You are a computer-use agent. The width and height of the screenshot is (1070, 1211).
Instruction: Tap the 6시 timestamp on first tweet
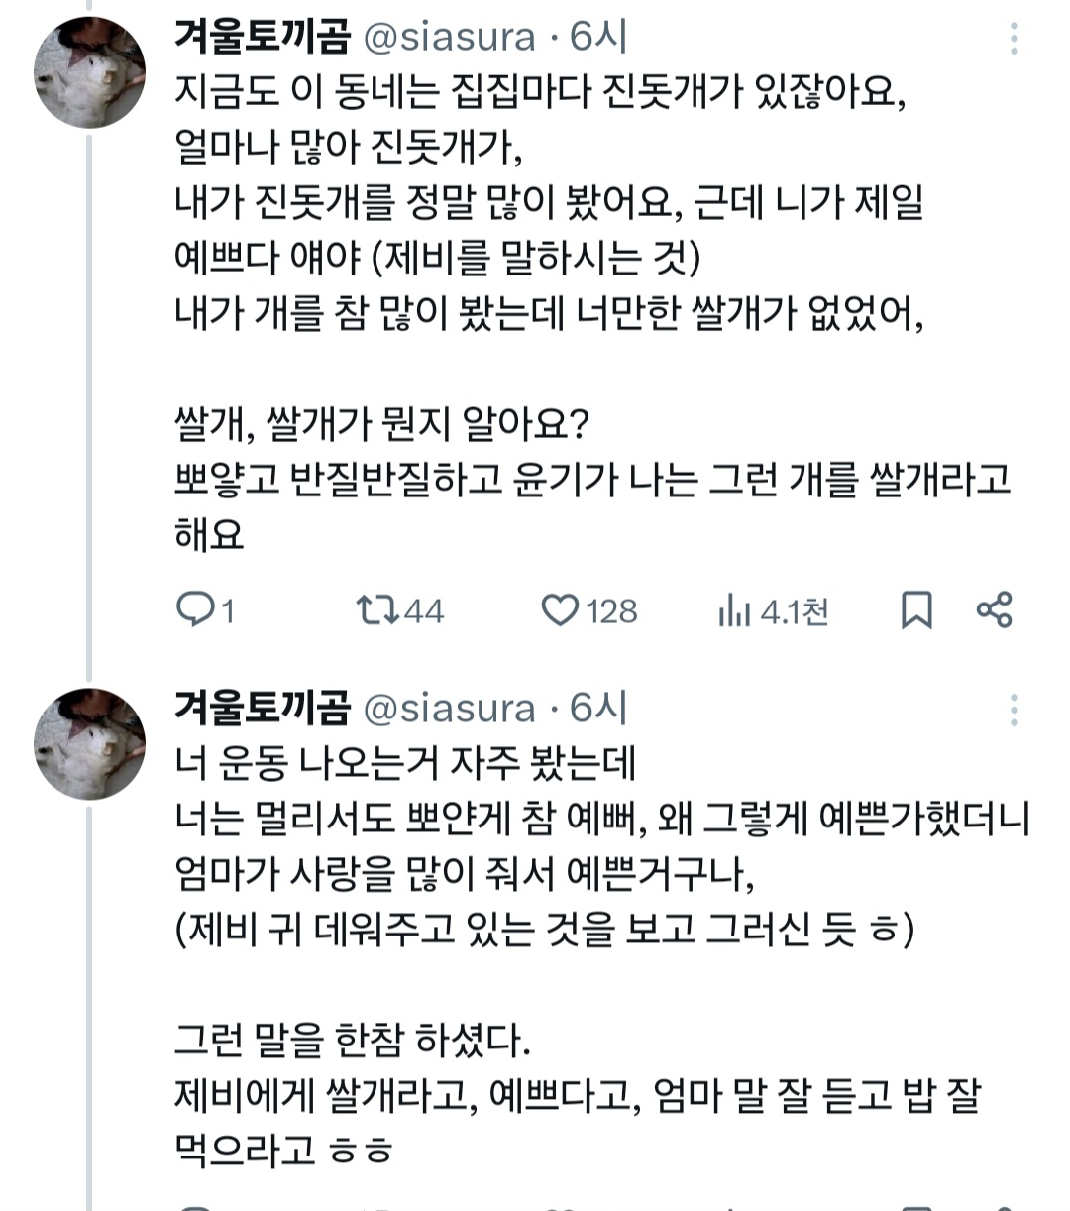(599, 38)
